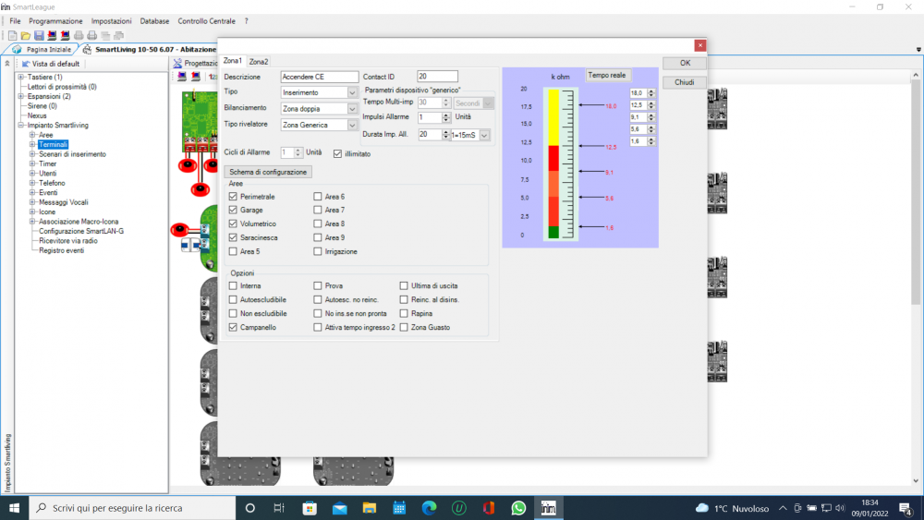Viewport: 924px width, 520px height.
Task: Toggle the Campanello option checkbox
Action: pos(233,327)
